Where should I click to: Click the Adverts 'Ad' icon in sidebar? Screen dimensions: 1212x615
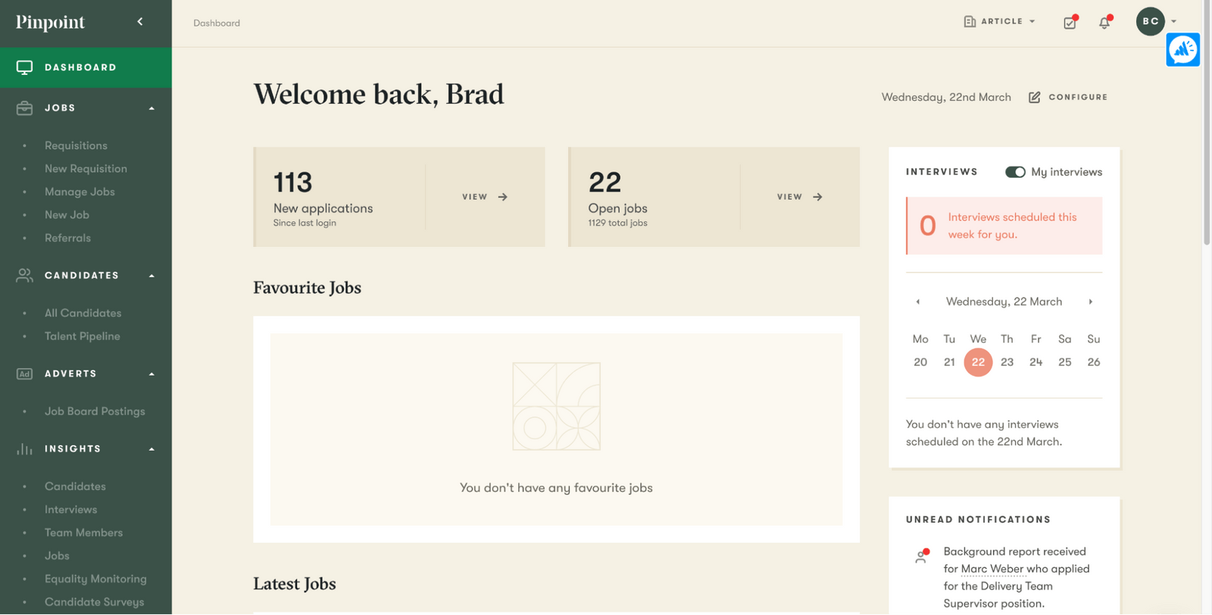pyautogui.click(x=23, y=373)
